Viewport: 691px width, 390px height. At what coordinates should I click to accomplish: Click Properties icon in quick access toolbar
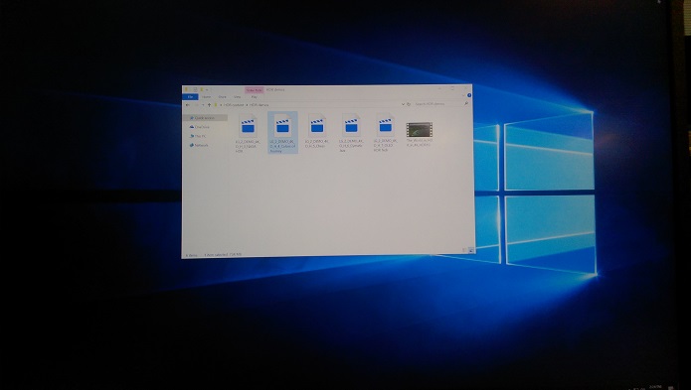[195, 89]
